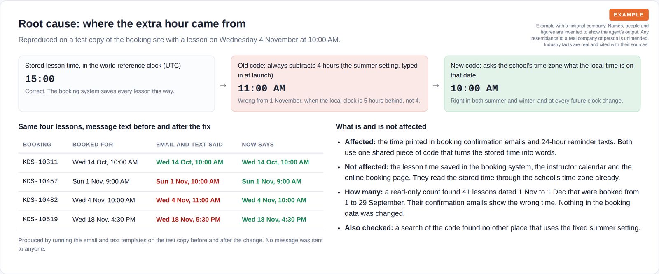Click the red wrong time "Sun 1 Nov, 10:00 AM"
The image size is (659, 274).
187,181
